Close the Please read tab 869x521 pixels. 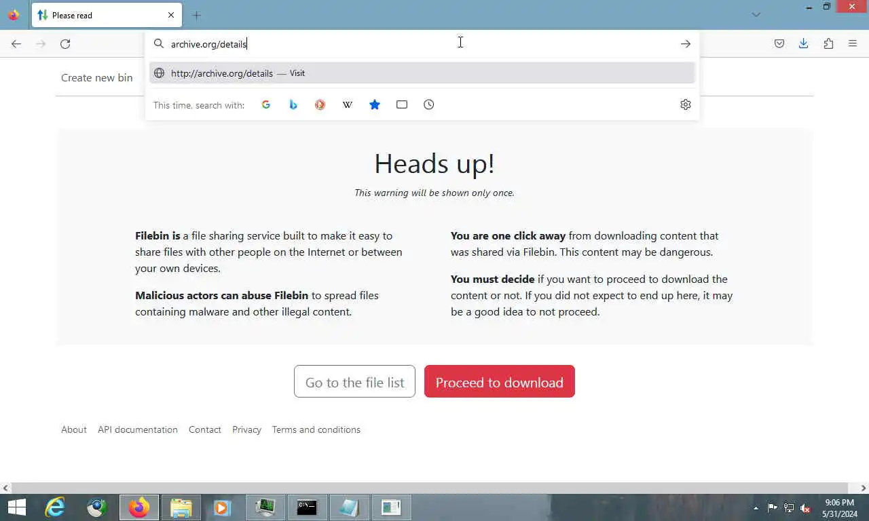171,15
